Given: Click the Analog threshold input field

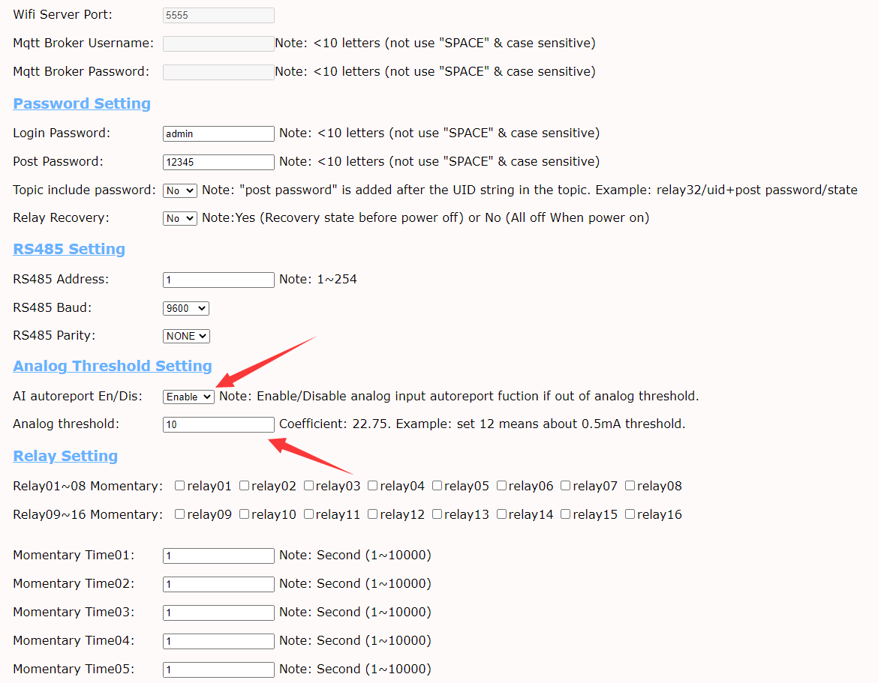Looking at the screenshot, I should (218, 424).
